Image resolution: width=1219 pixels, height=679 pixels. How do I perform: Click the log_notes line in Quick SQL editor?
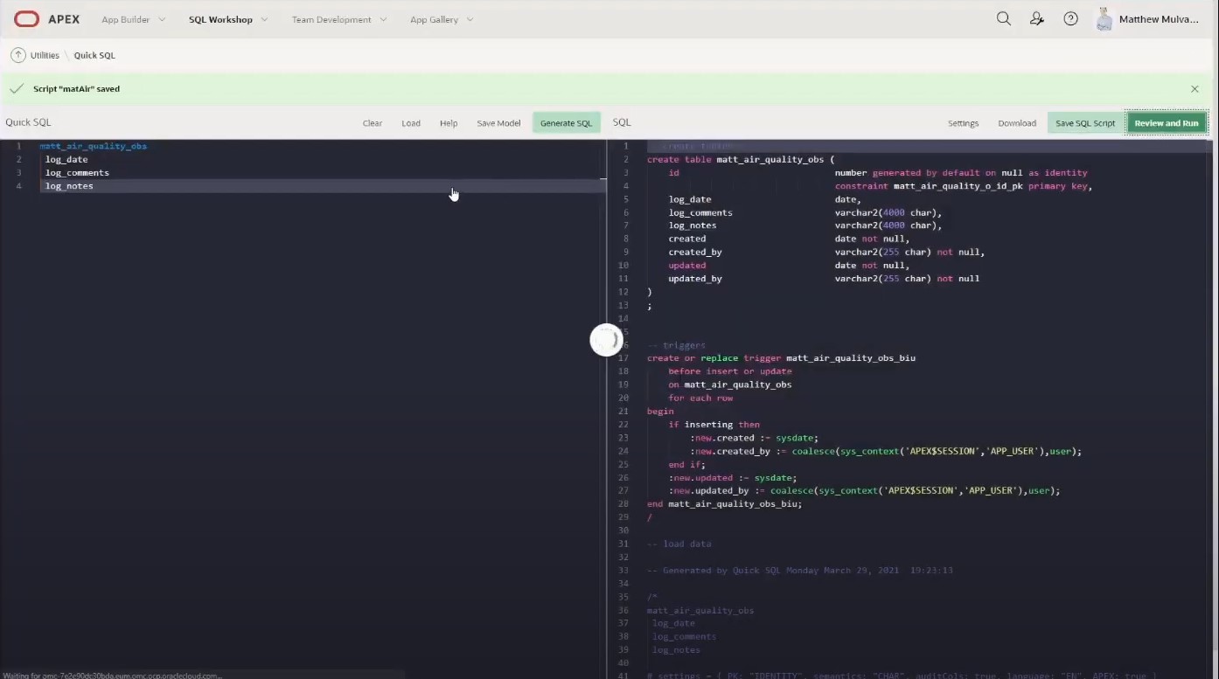pos(69,186)
